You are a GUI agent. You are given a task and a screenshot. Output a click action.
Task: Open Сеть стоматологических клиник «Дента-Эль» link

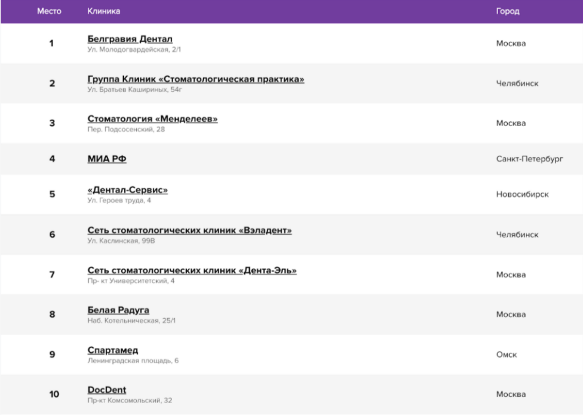click(192, 270)
